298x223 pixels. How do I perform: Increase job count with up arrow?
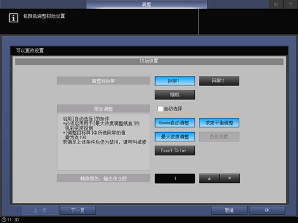coord(209,179)
